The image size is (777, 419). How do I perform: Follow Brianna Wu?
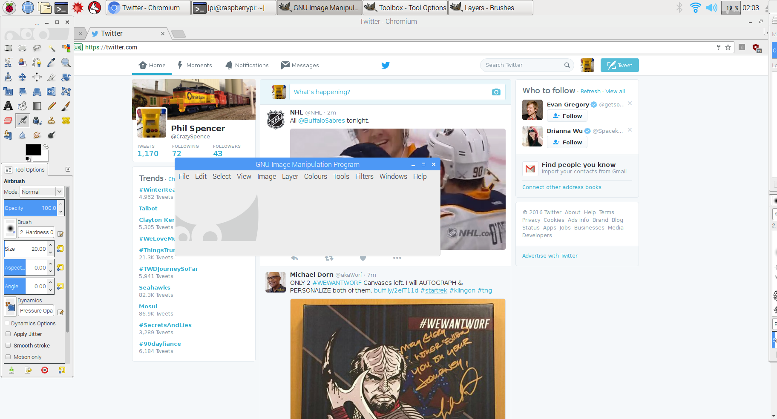pyautogui.click(x=567, y=142)
